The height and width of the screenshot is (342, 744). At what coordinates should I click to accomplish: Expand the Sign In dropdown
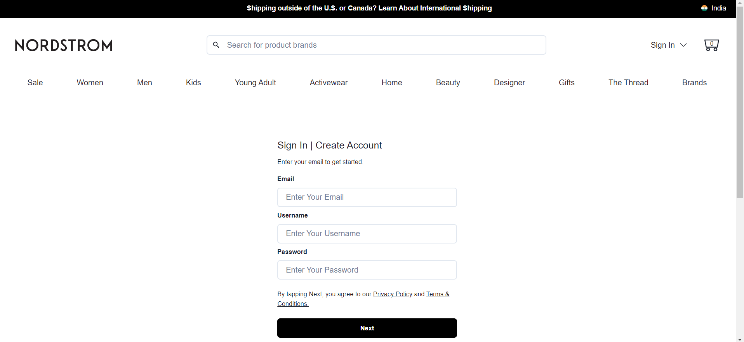(668, 45)
